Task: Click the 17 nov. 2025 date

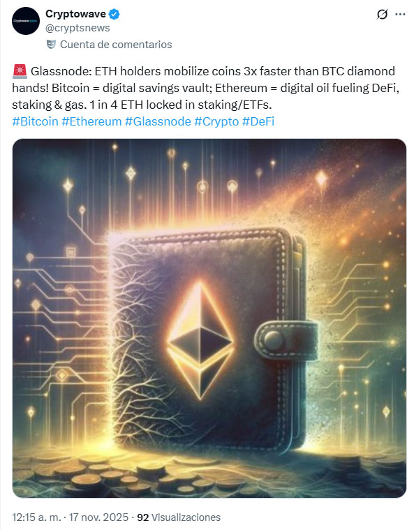Action: point(98,517)
